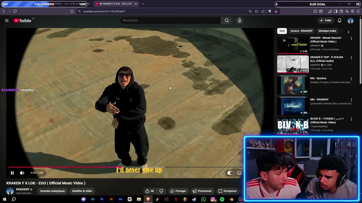Bookmark this page icon
This screenshot has width=362, height=203.
coord(72,11)
